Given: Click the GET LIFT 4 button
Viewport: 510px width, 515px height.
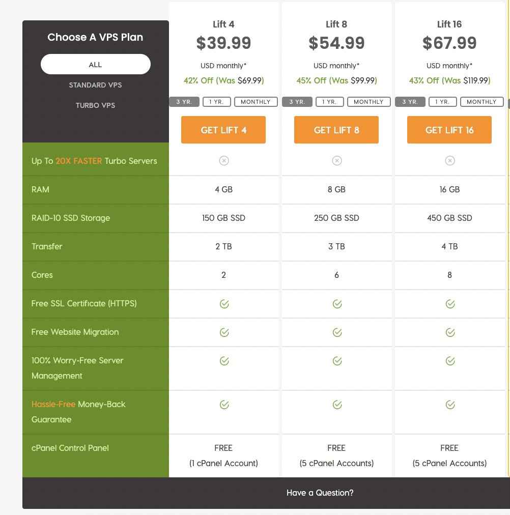Looking at the screenshot, I should point(223,130).
